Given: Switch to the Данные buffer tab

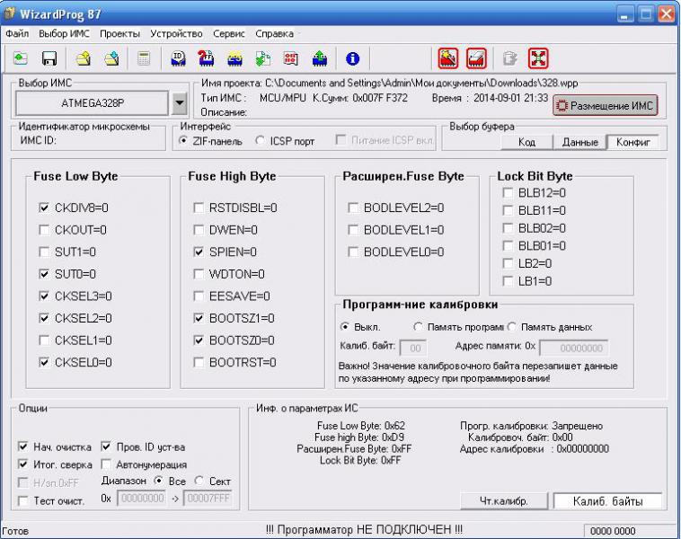Looking at the screenshot, I should (579, 142).
